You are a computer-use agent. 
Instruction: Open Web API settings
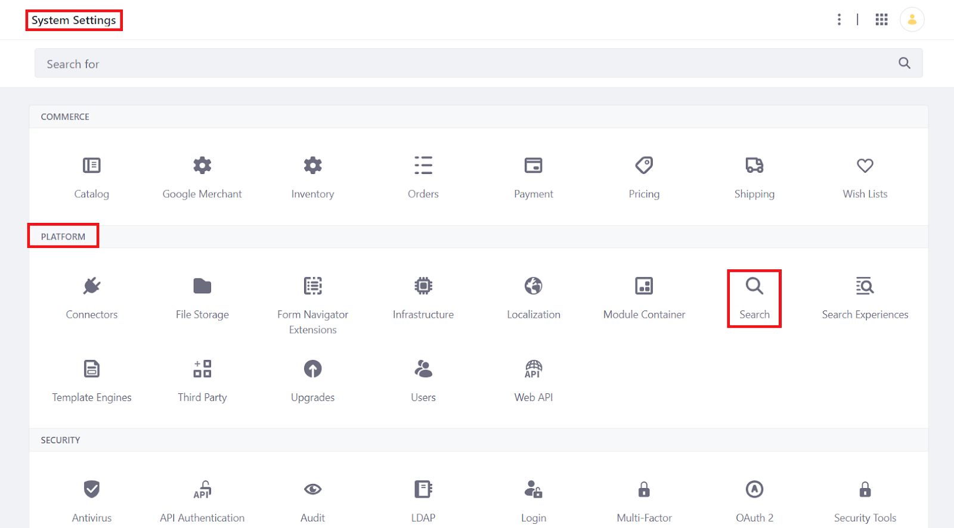point(534,381)
